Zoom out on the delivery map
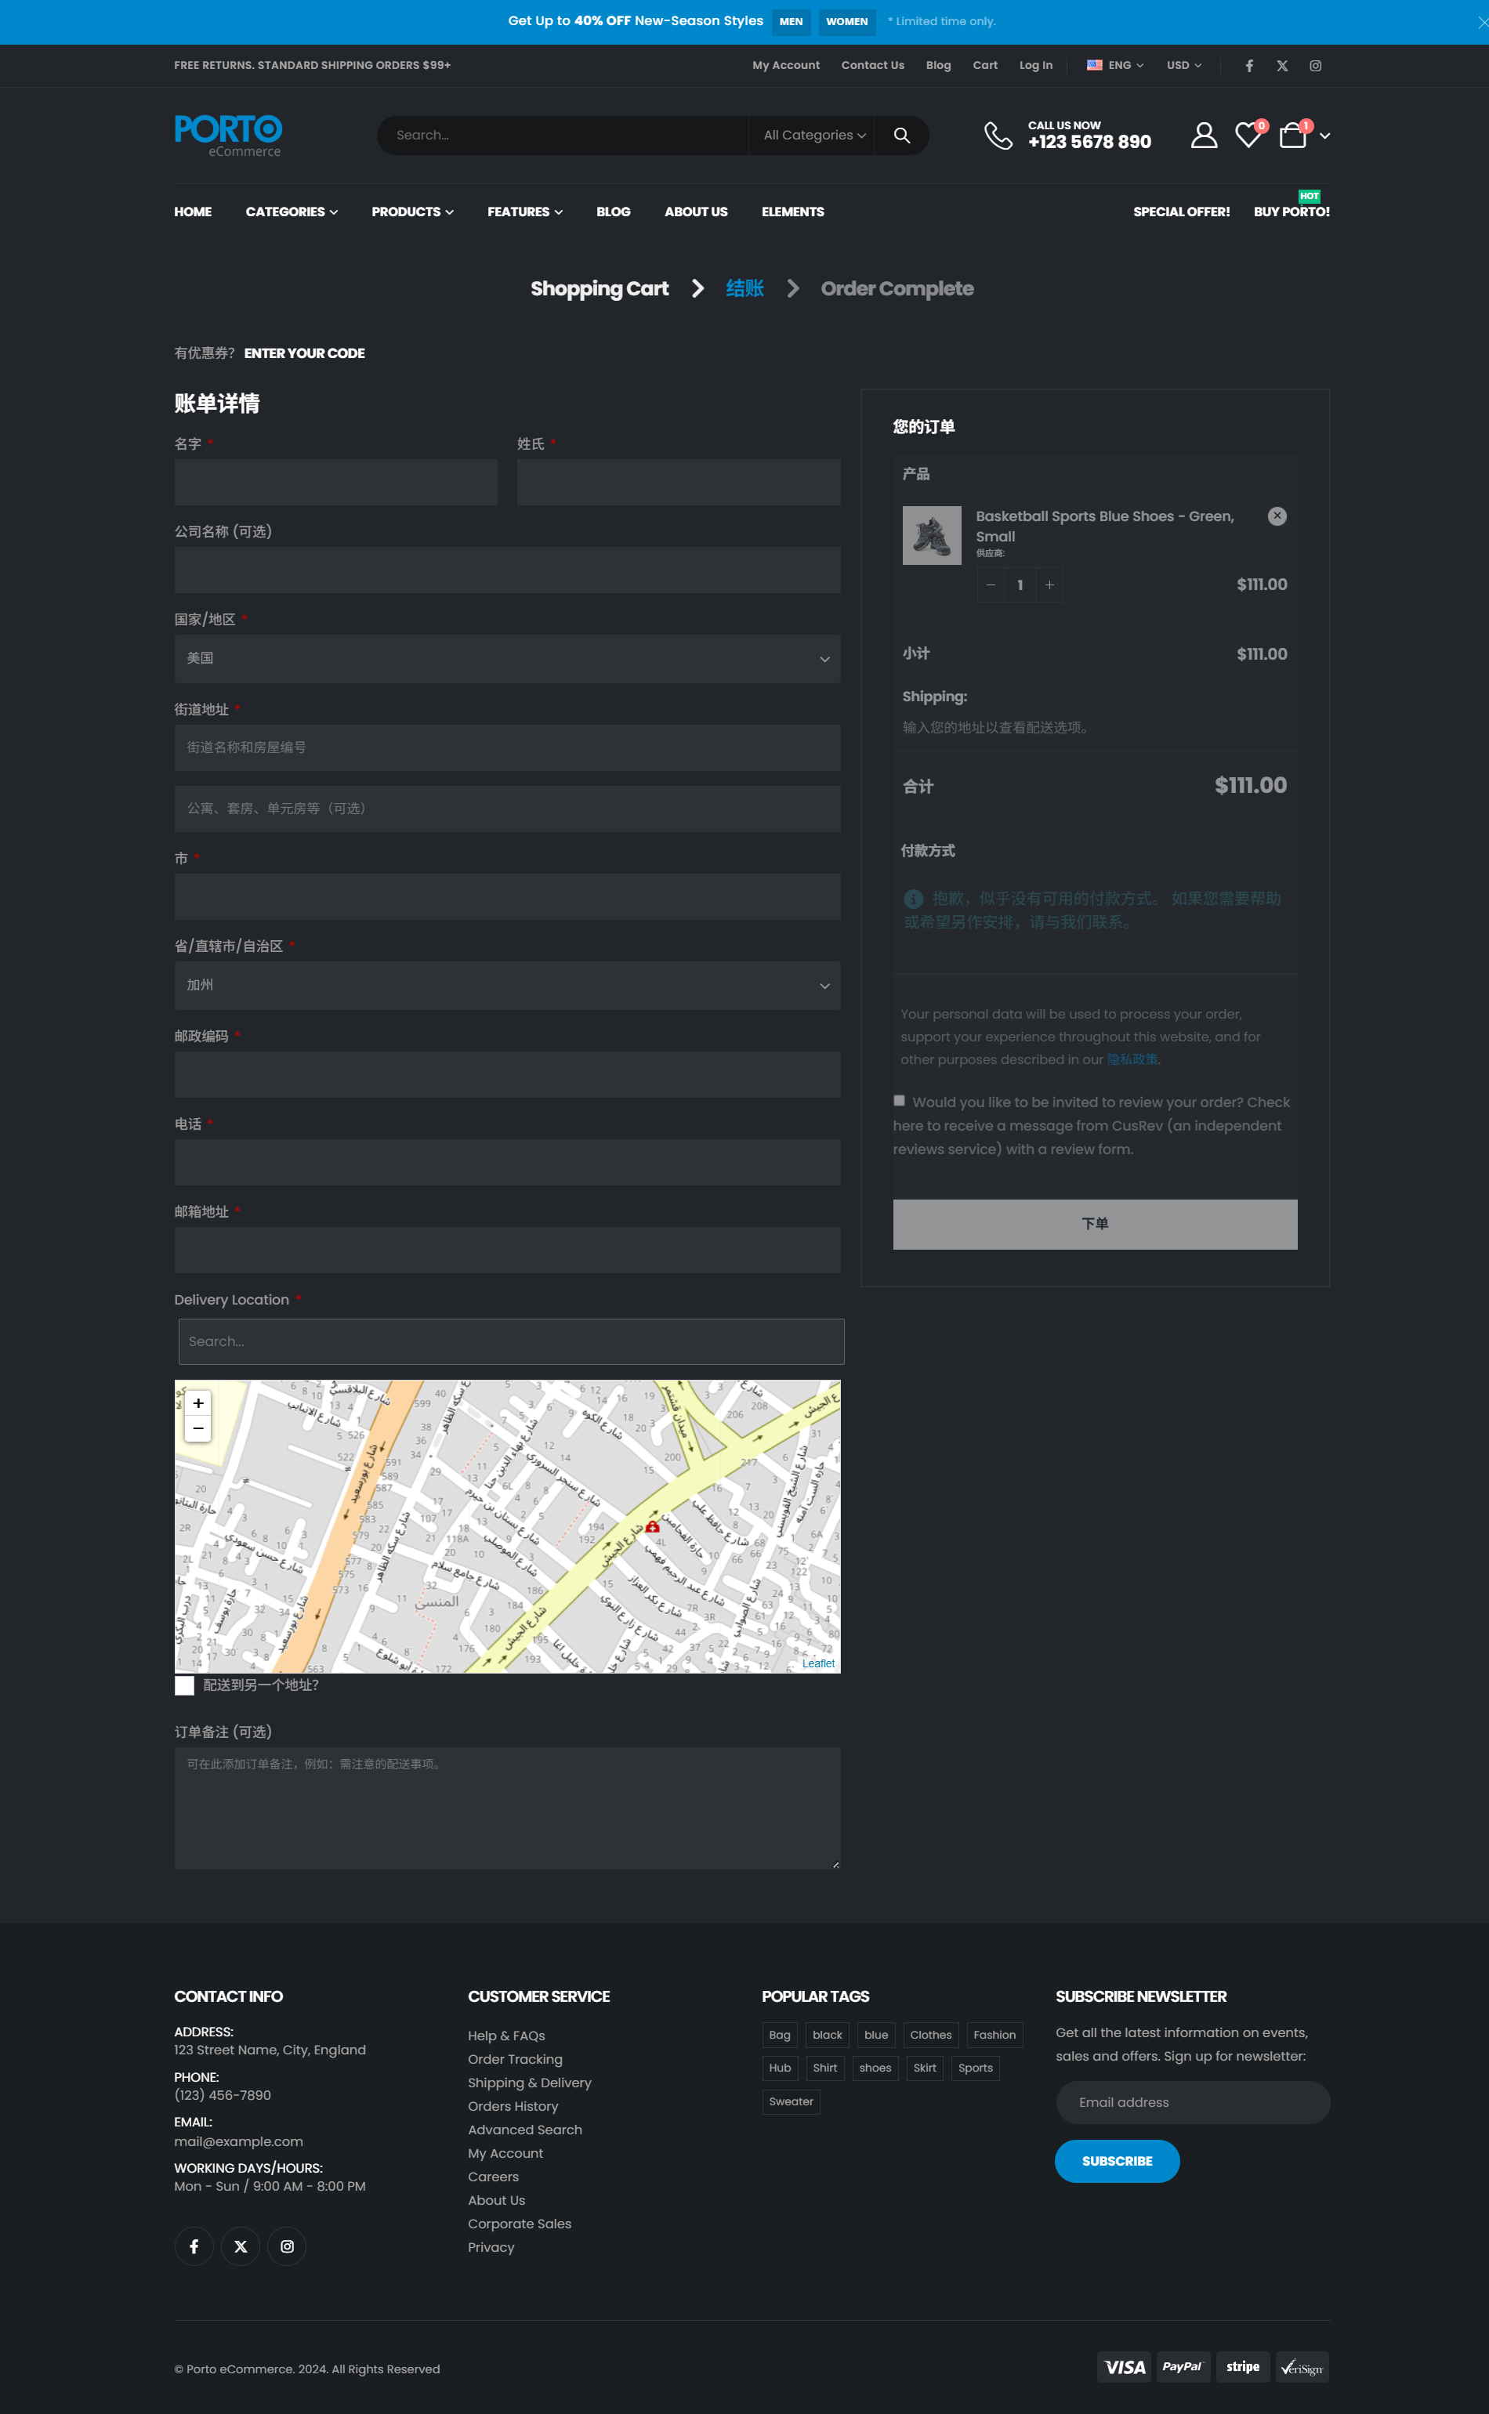The width and height of the screenshot is (1489, 2414). (x=198, y=1428)
